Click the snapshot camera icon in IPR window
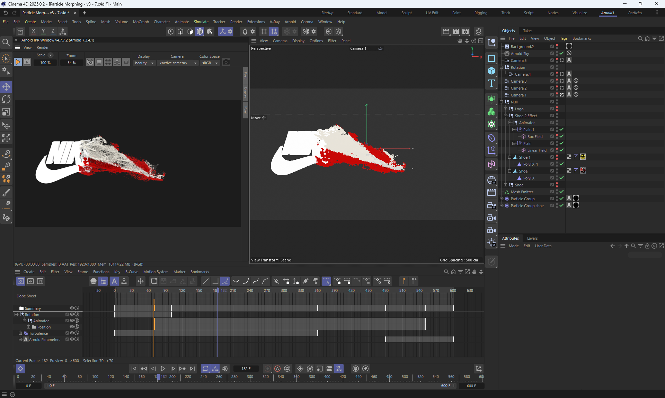Image resolution: width=665 pixels, height=398 pixels. pos(226,62)
